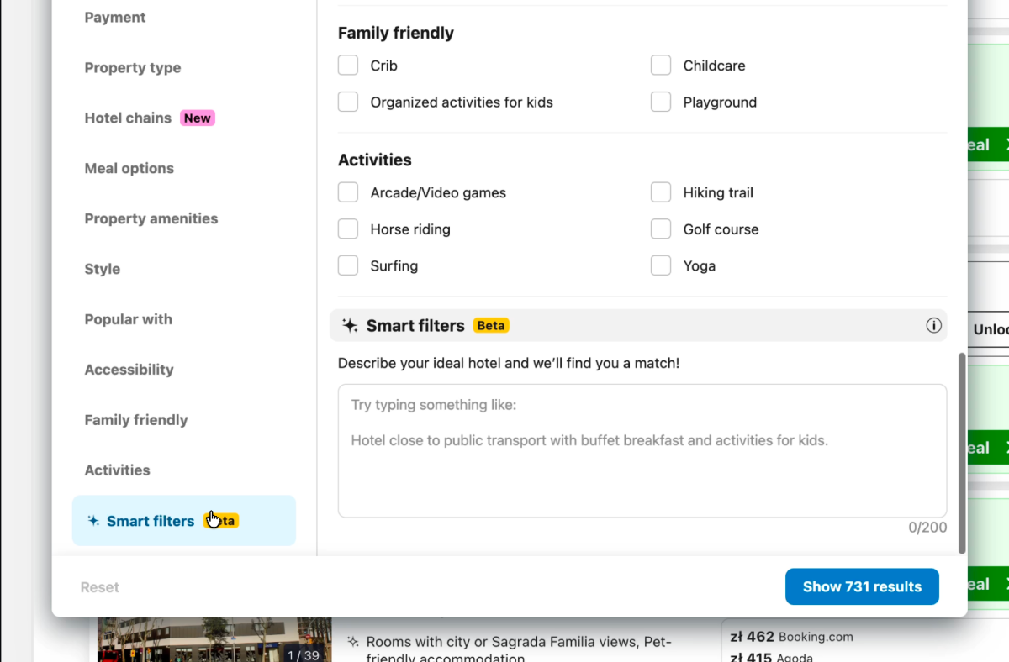
Task: Click the New badge beside Hotel chains
Action: tap(197, 118)
